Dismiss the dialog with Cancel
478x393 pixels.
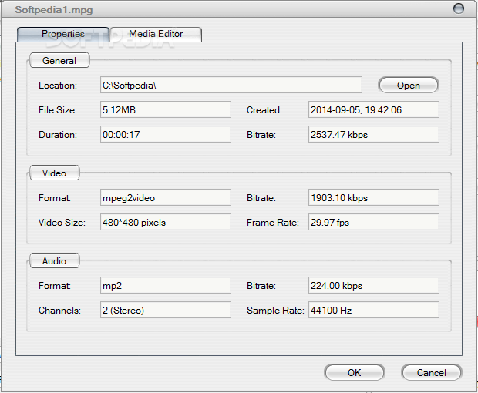click(x=432, y=373)
